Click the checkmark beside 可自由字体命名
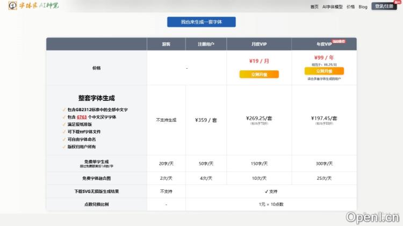403x226 pixels. [x=64, y=139]
